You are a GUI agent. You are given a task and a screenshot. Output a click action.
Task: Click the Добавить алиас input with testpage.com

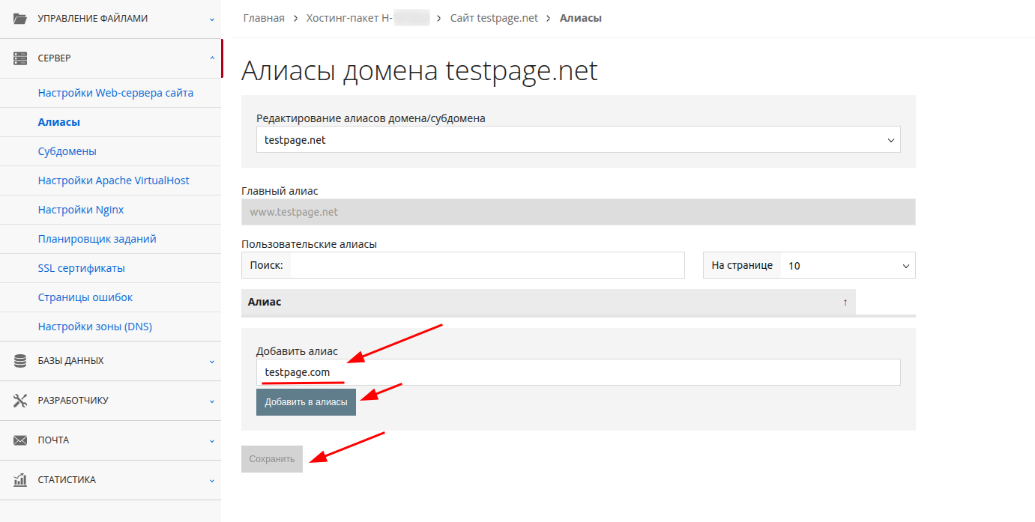579,372
